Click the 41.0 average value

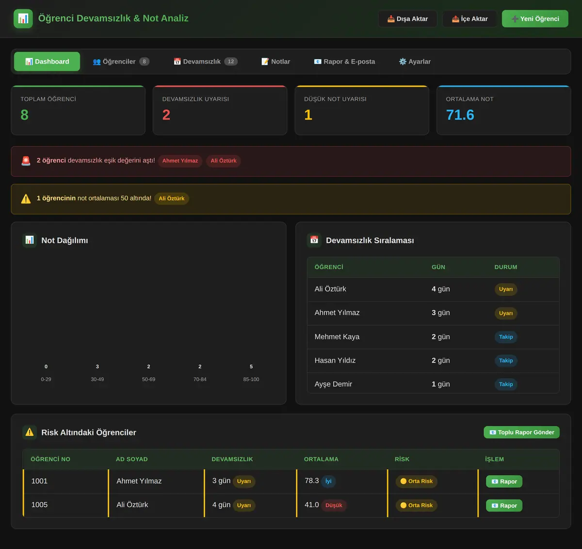311,505
